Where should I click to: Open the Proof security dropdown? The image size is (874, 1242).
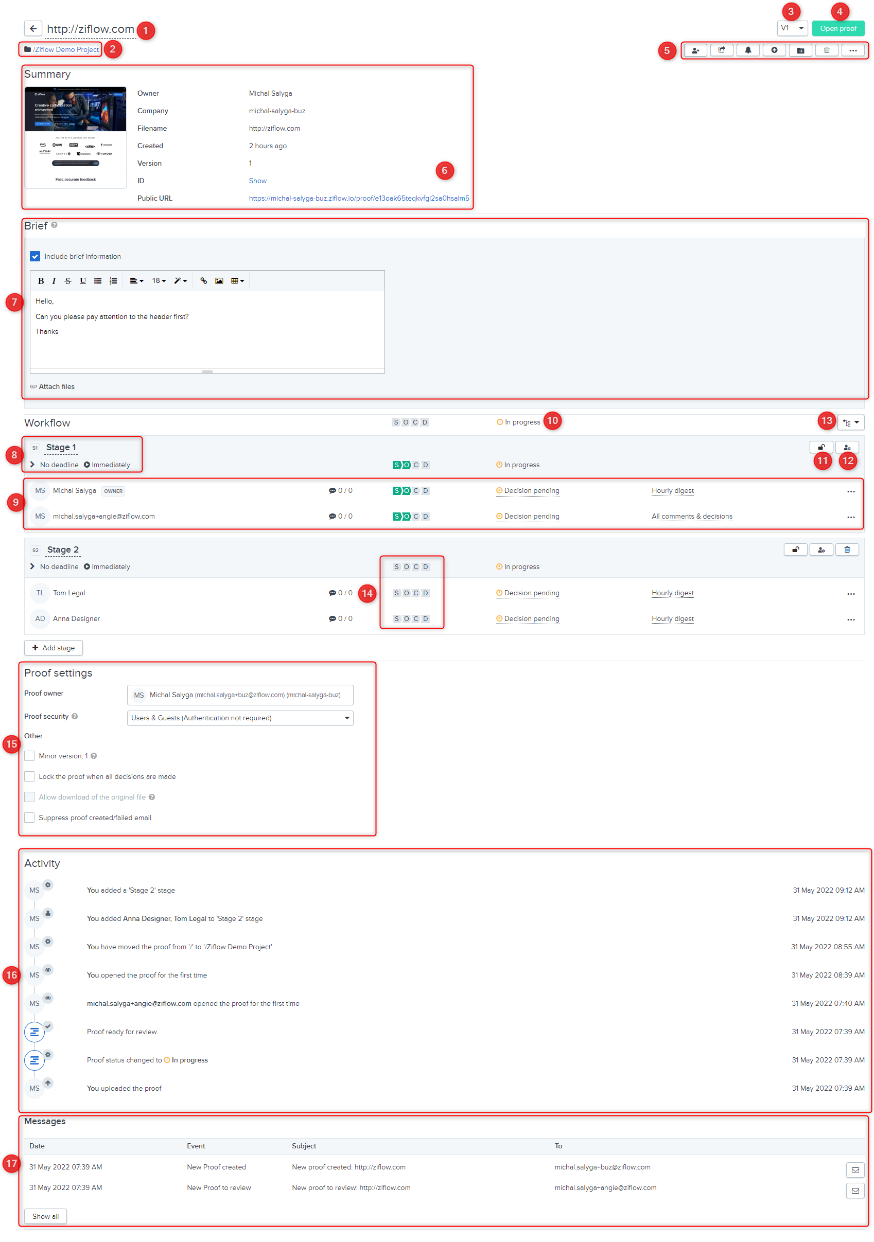pyautogui.click(x=240, y=718)
